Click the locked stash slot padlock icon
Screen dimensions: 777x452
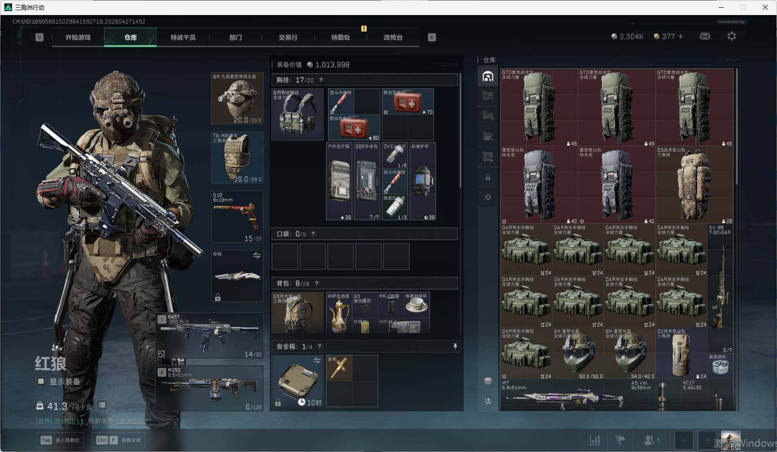(488, 178)
